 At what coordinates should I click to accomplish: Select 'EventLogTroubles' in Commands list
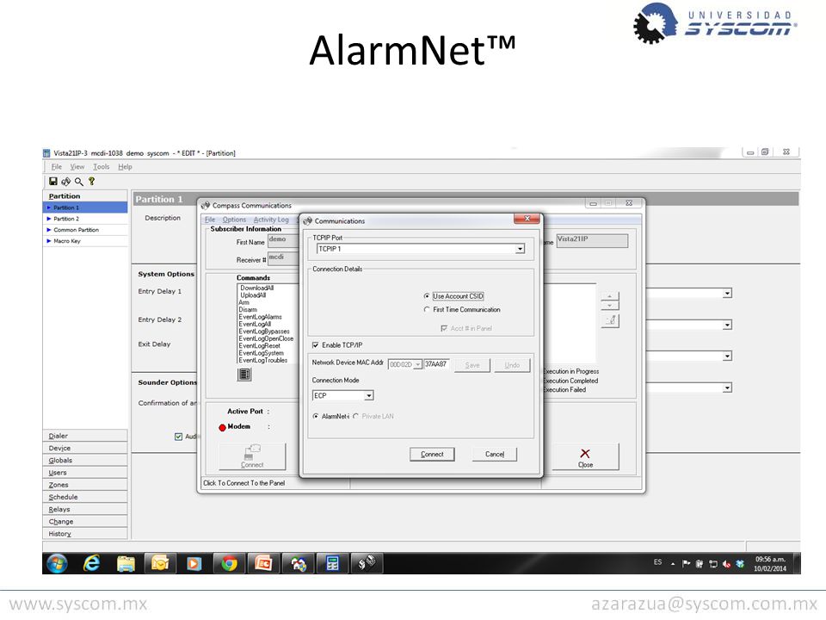(263, 360)
